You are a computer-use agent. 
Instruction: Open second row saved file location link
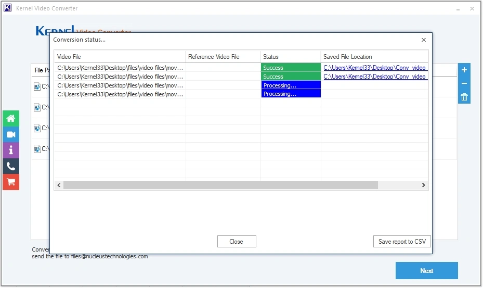coord(375,77)
